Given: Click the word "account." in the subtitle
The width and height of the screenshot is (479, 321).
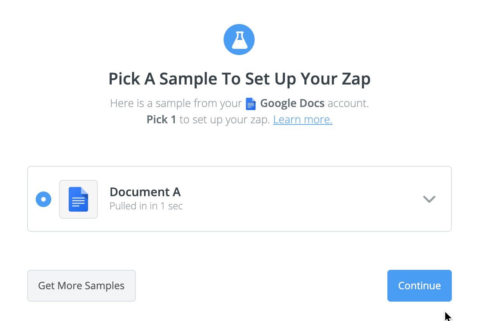Looking at the screenshot, I should 348,104.
